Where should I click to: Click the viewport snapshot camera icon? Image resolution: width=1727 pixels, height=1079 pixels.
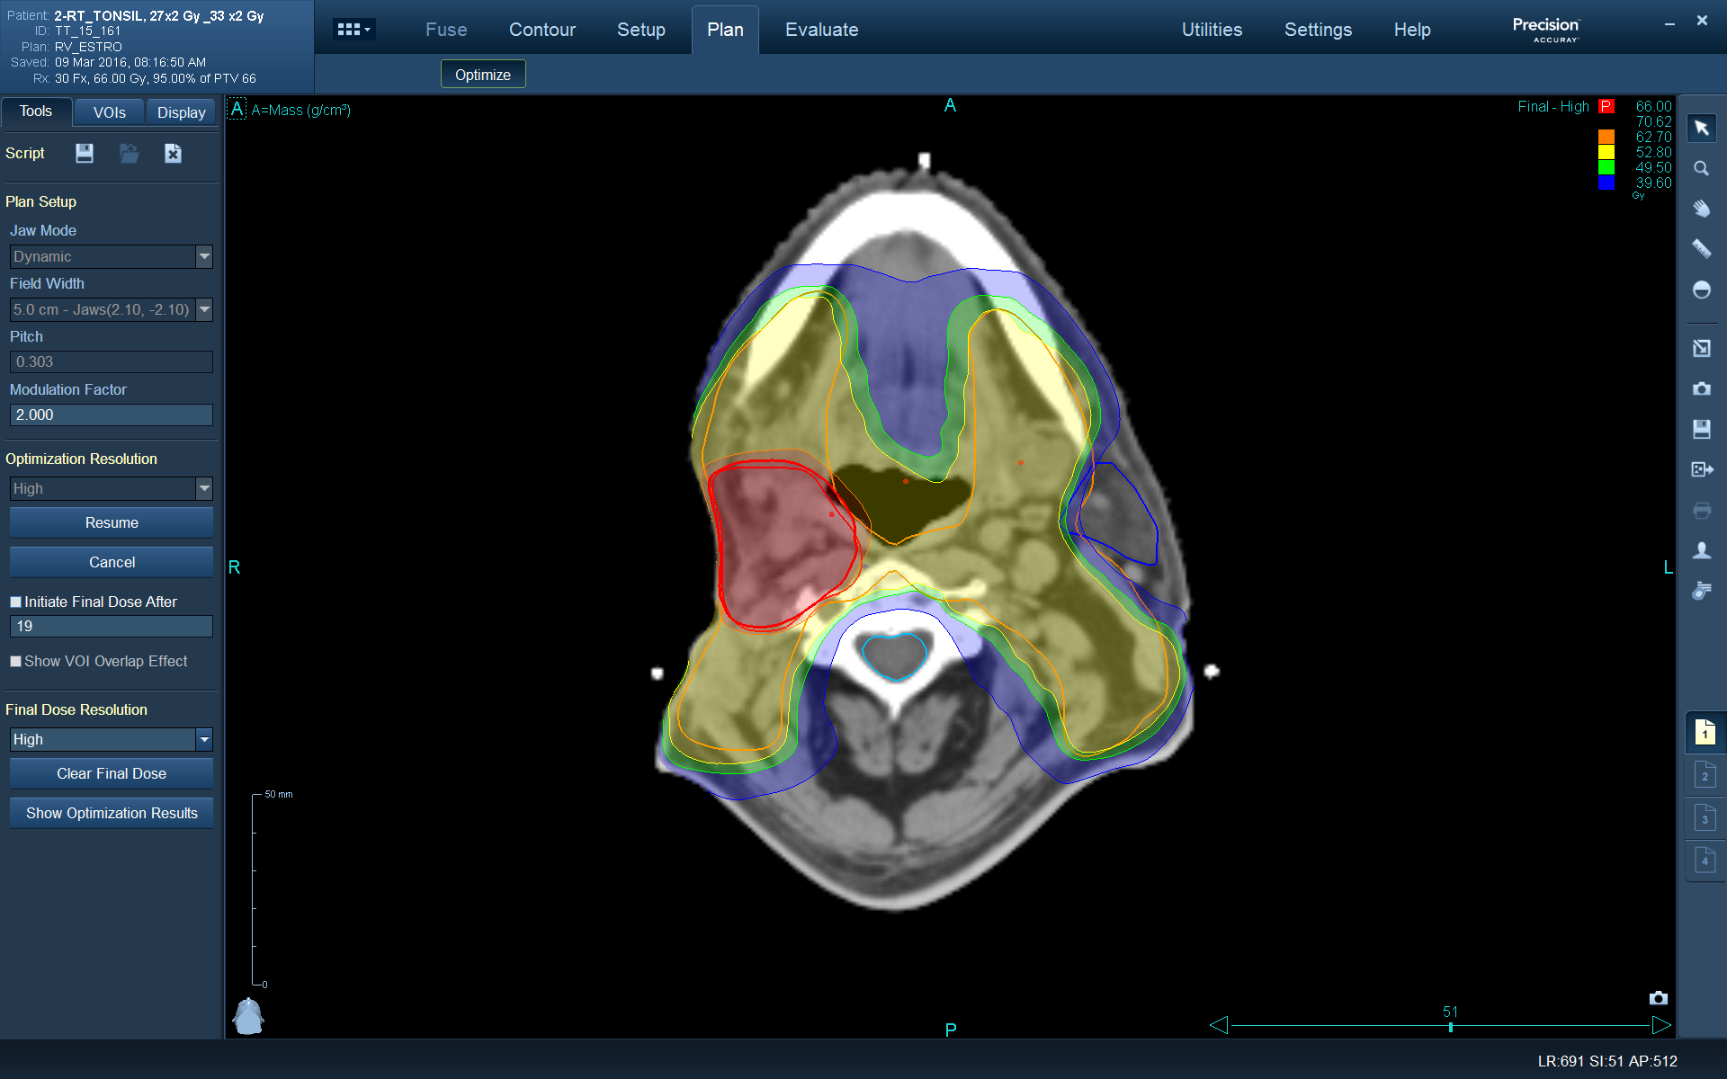coord(1658,998)
